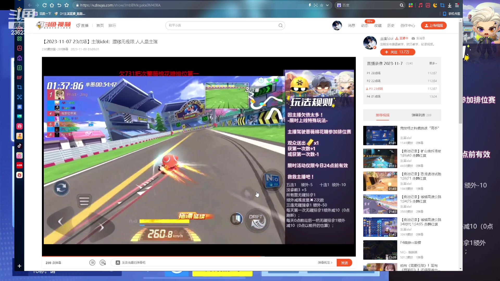Open 消息 messages
This screenshot has height=281, width=500.
click(351, 25)
